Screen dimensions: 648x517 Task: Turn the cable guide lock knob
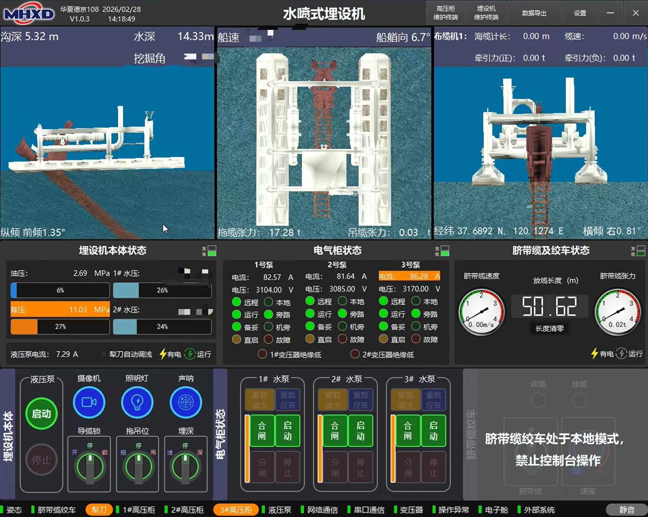coord(89,467)
